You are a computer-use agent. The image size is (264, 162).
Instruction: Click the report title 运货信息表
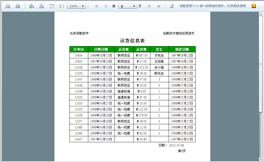tap(132, 41)
